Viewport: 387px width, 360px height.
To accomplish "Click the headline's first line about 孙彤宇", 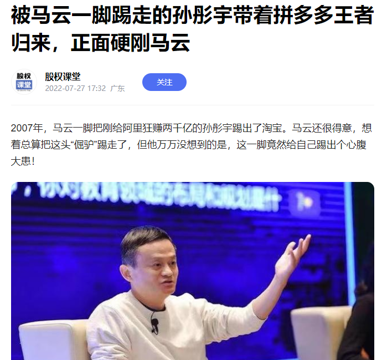I will pos(192,15).
